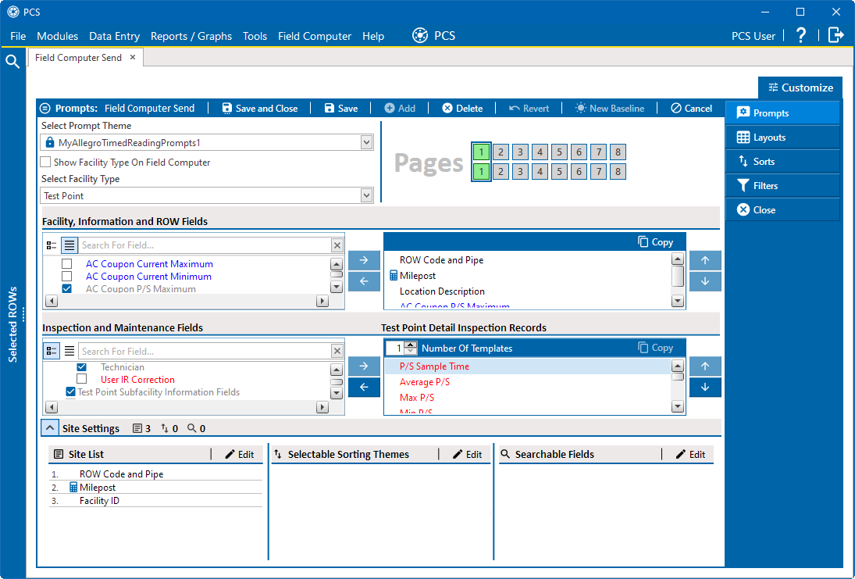The width and height of the screenshot is (855, 579).
Task: Click Cancel in the prompts toolbar
Action: pos(691,108)
